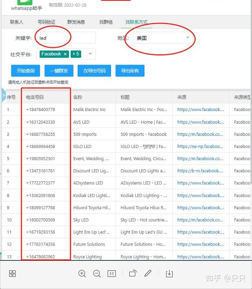Select the name cell ADsystems LED

(88, 183)
